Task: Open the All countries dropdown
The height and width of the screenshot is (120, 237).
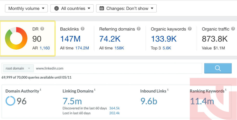Action: click(x=72, y=8)
